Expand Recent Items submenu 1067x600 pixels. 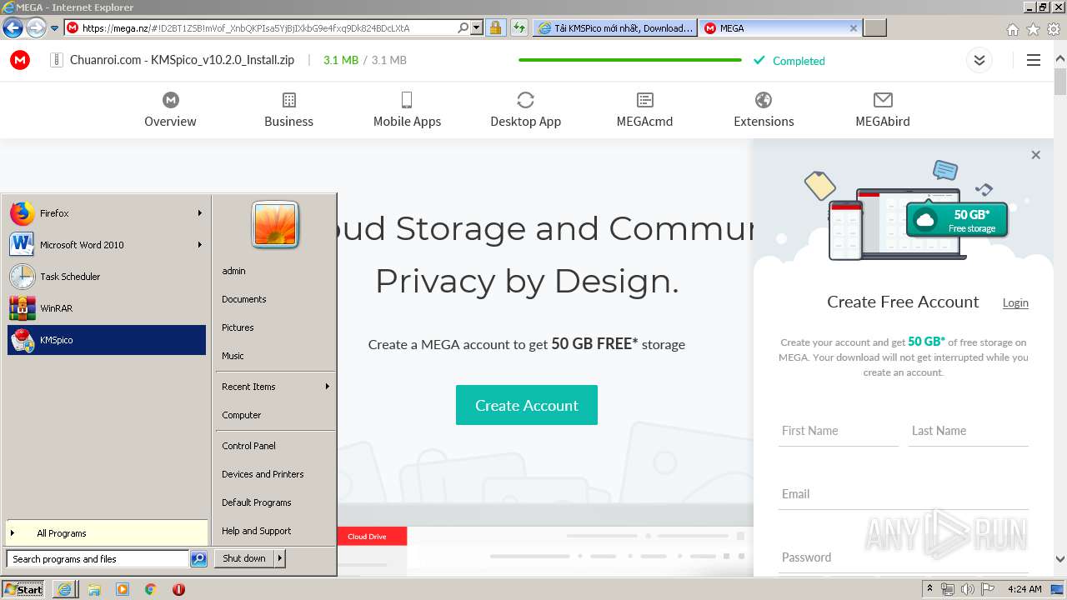(x=275, y=387)
